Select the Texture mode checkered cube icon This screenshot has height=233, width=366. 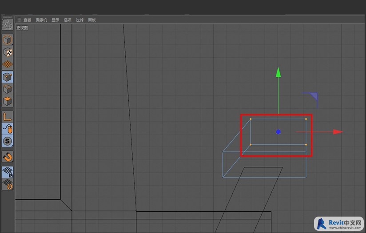click(x=7, y=52)
